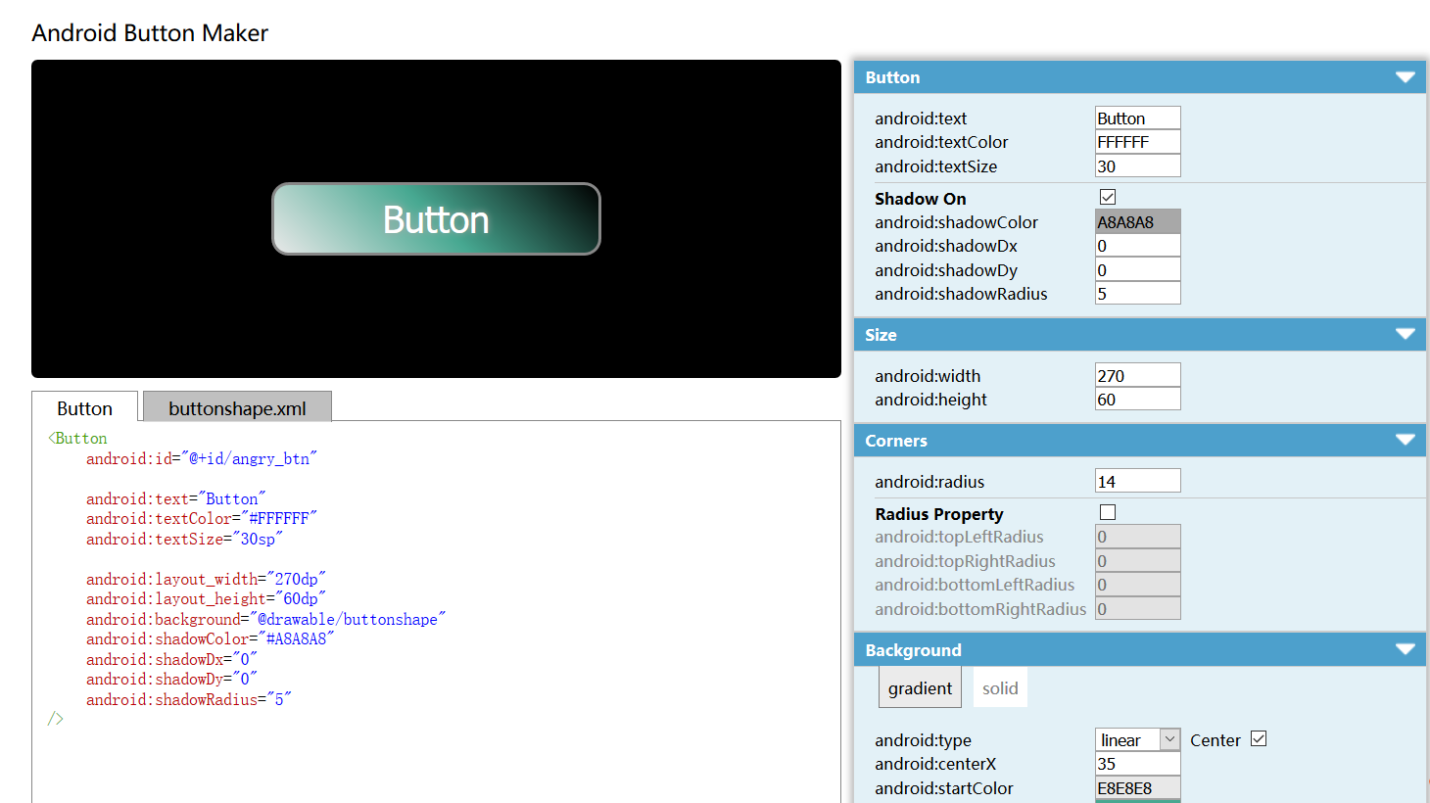Click the preview Button in black canvas
The image size is (1430, 803).
(x=436, y=219)
